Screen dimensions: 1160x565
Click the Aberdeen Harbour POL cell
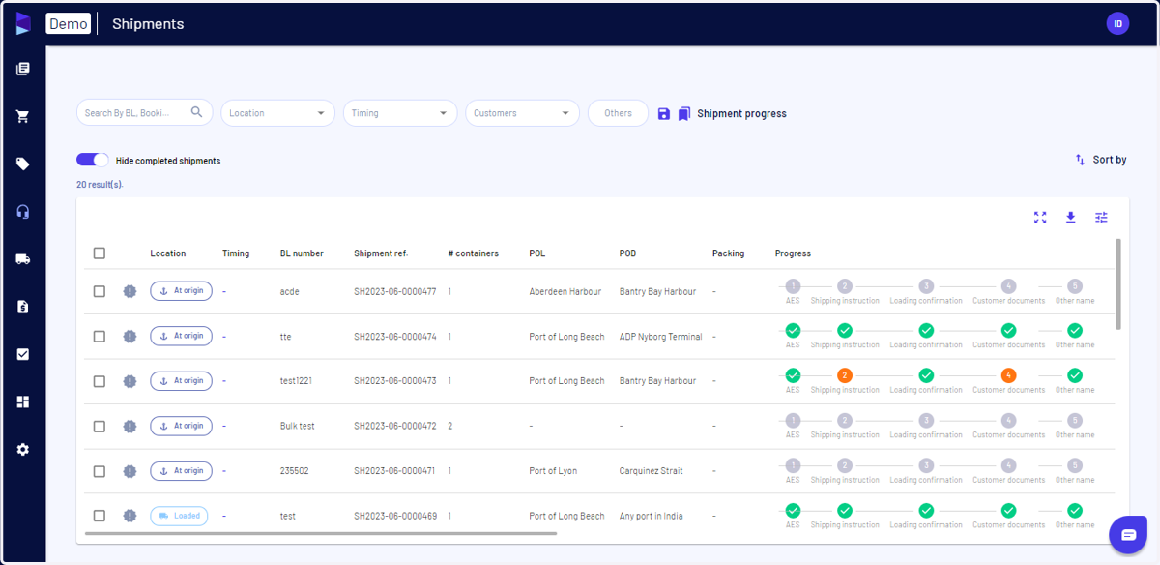coord(565,291)
